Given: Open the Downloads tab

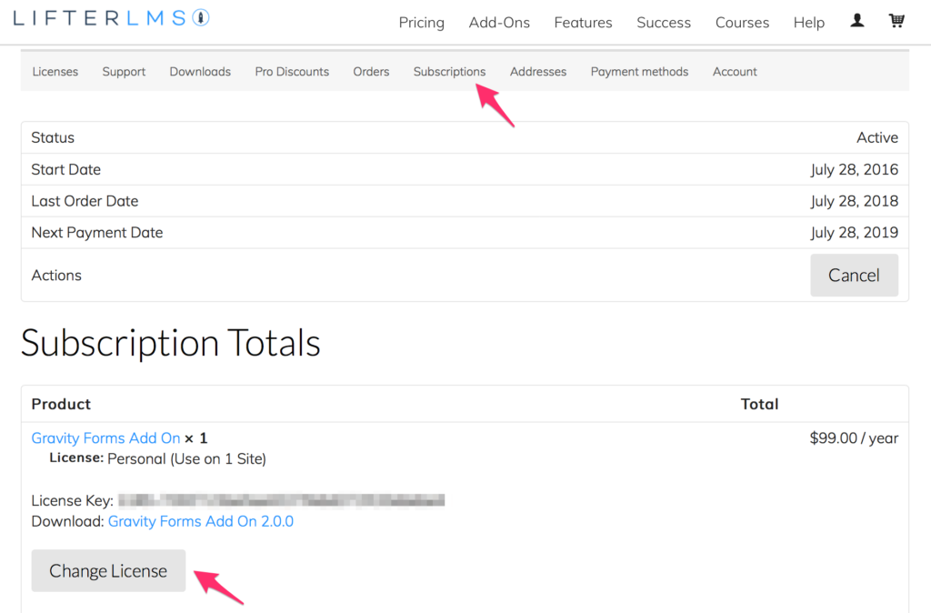Looking at the screenshot, I should point(200,71).
